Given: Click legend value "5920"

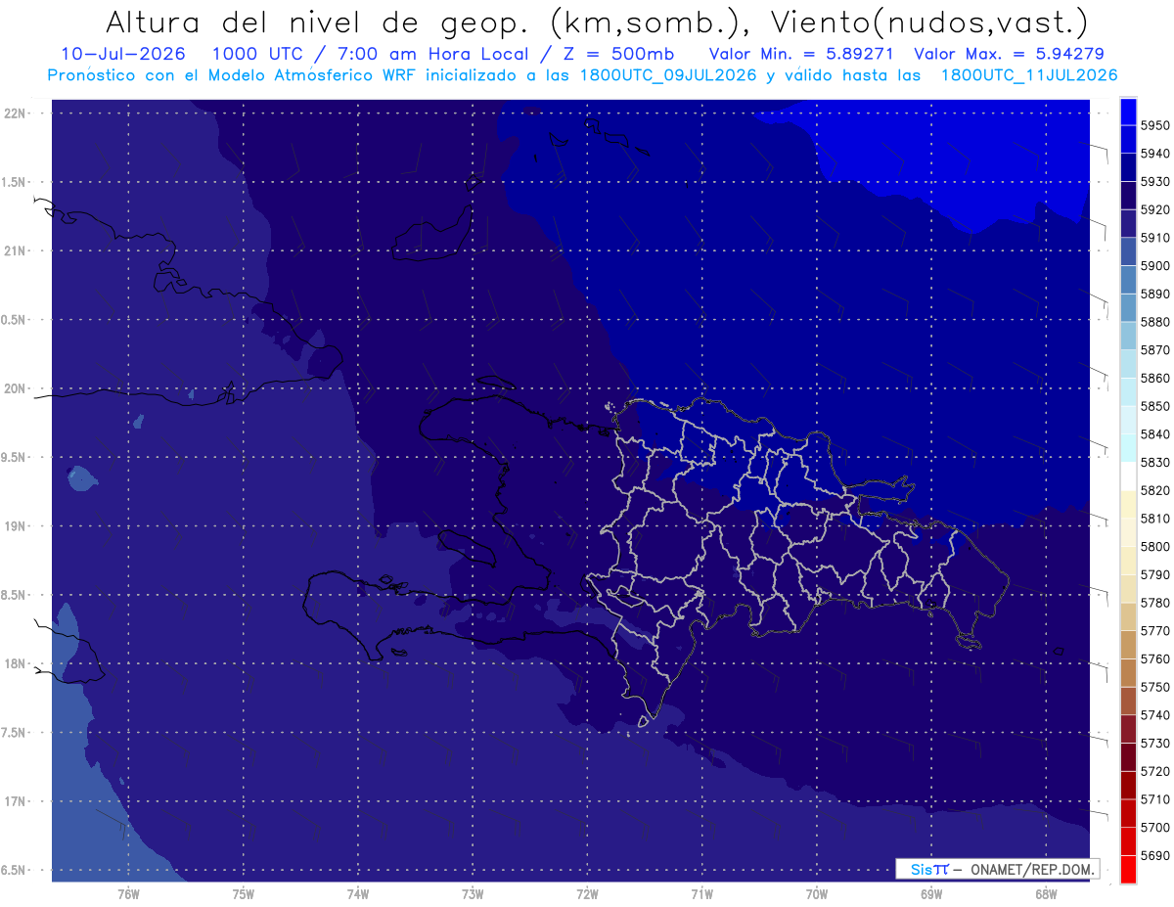Looking at the screenshot, I should 1154,209.
